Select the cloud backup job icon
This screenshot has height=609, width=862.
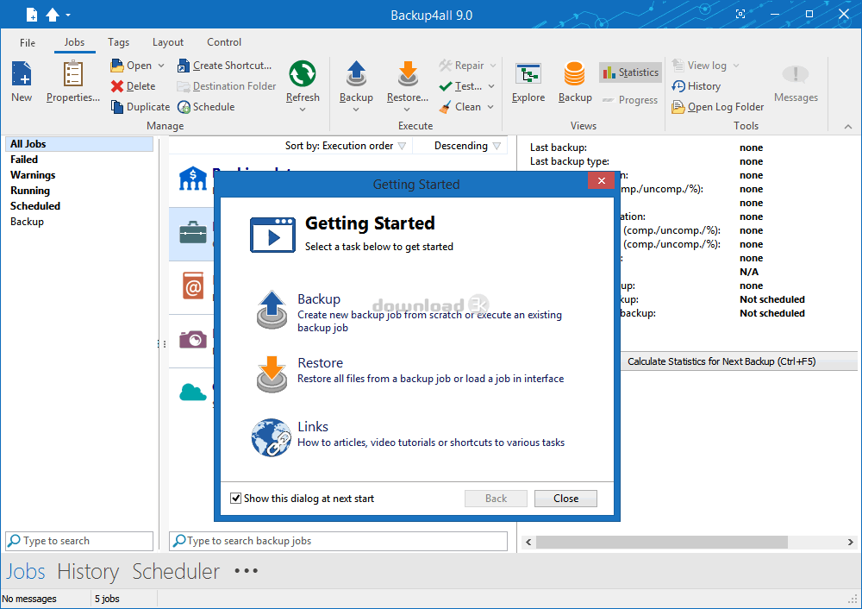tap(193, 392)
